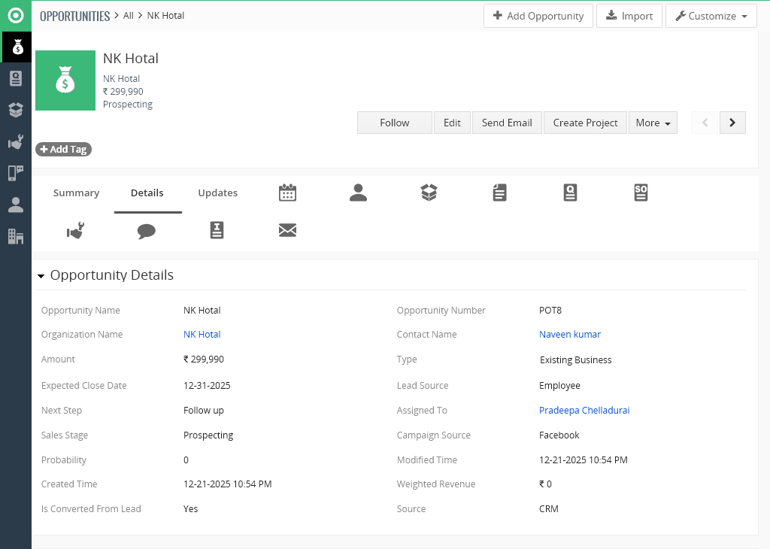The image size is (770, 549).
Task: Open the Activities calendar tab icon
Action: 287,193
